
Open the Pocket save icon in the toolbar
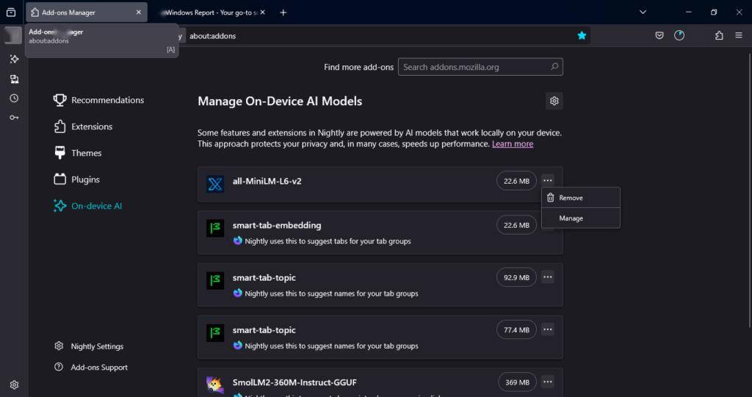click(659, 35)
